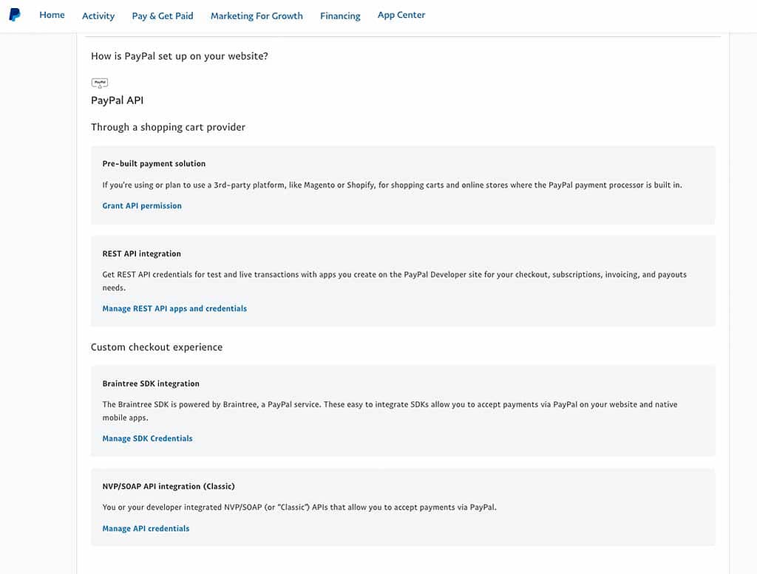757x574 pixels.
Task: Click "NVP/SOAP API integration (Classic)" title
Action: coord(169,486)
